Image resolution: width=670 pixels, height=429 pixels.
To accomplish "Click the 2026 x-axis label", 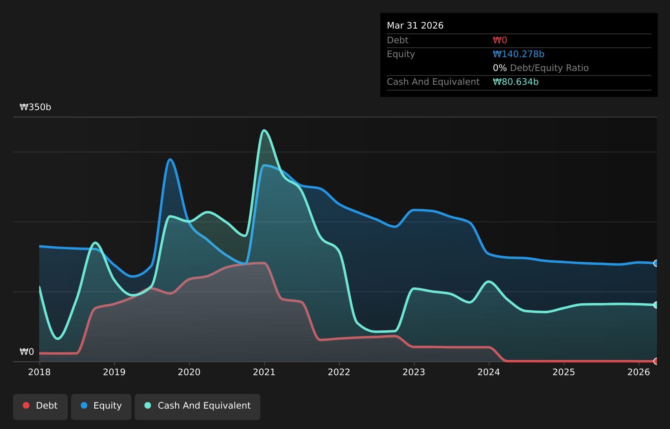I will (x=639, y=372).
